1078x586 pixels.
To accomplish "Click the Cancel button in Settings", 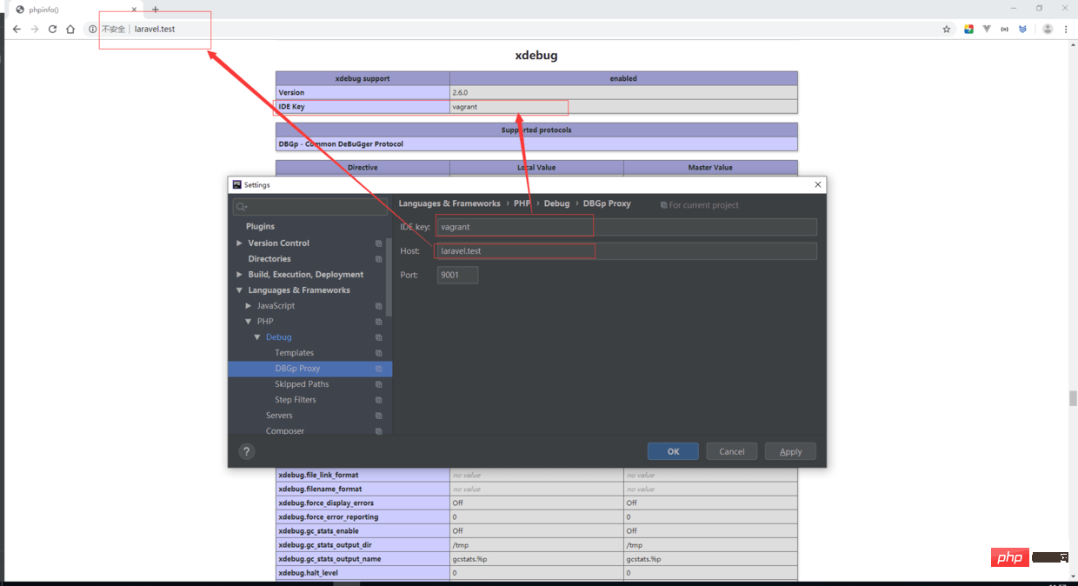I will point(731,451).
